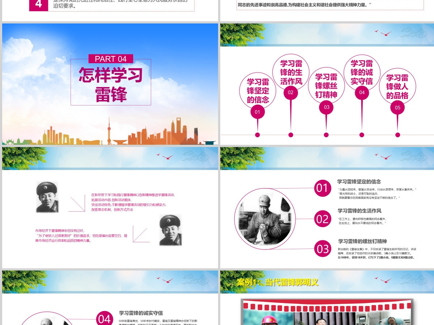
Task: Click the large 04 magenta number circle
Action: 105,318
